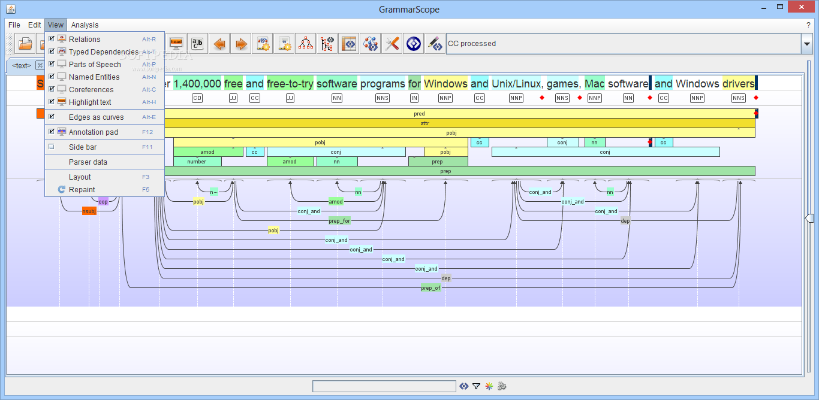Click the toolbar drag grip handle
Image resolution: width=819 pixels, height=400 pixels.
tap(10, 44)
